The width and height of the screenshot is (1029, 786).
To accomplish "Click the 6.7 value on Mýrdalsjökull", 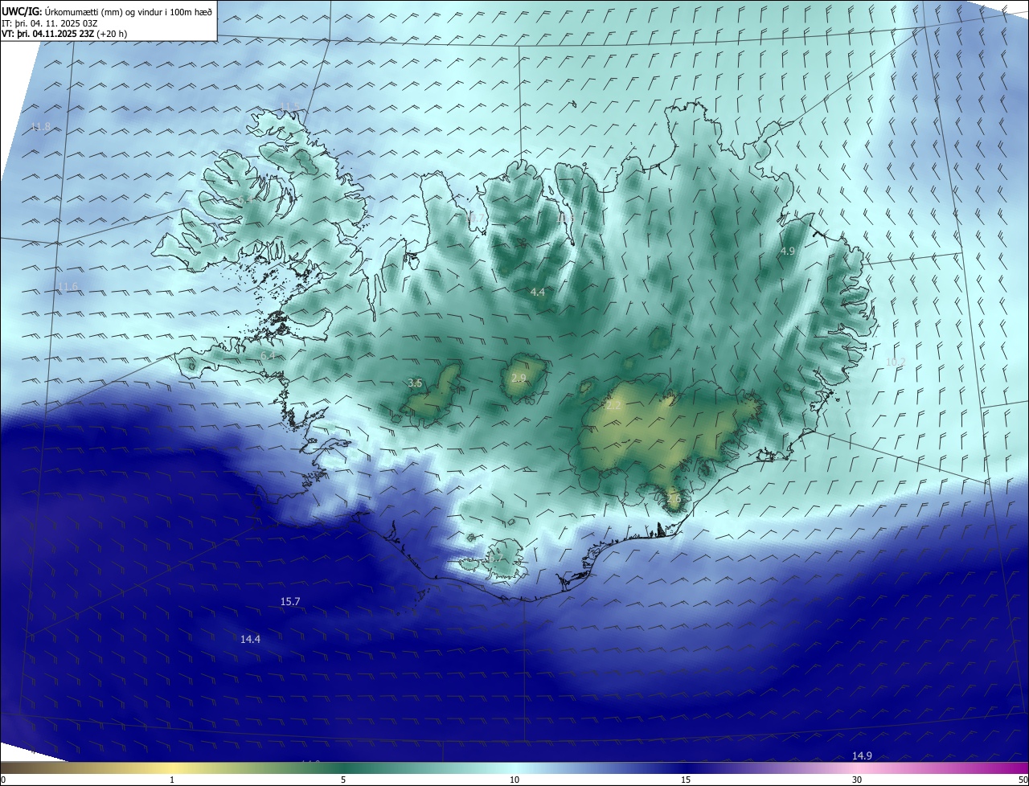I will click(495, 556).
